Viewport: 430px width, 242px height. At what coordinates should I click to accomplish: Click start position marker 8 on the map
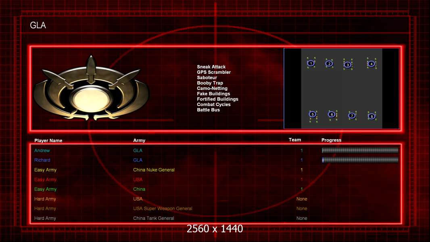click(x=372, y=116)
